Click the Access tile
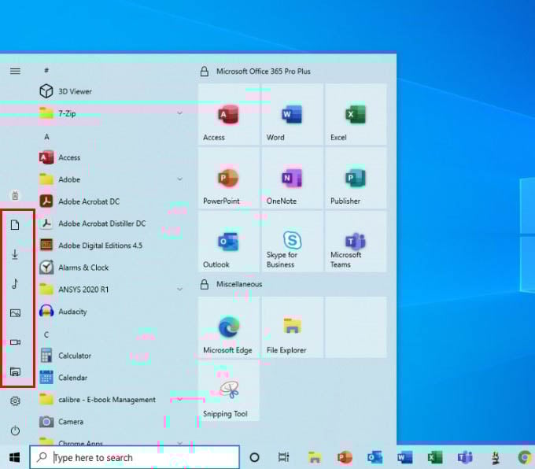Image resolution: width=535 pixels, height=469 pixels. (x=229, y=114)
